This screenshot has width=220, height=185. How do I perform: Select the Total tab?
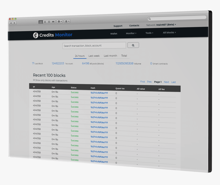click(x=124, y=56)
